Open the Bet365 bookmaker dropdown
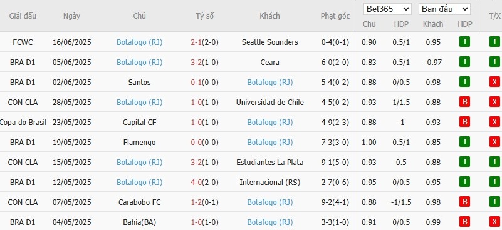The image size is (502, 230). coord(387,9)
